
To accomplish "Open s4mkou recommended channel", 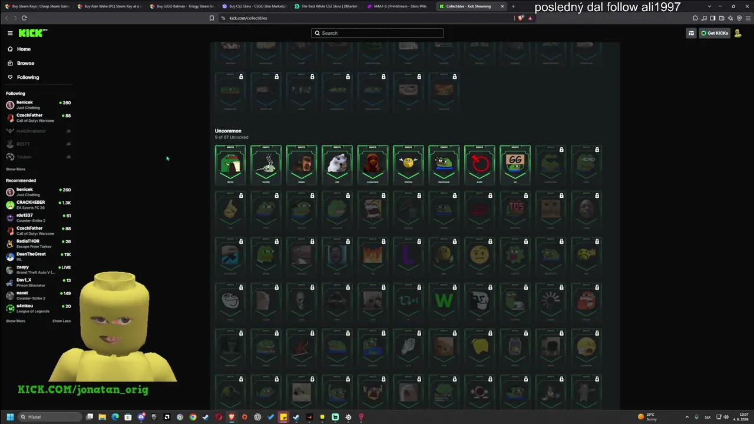I will pos(38,309).
